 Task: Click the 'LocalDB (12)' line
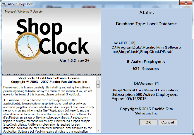pyautogui.click(x=123, y=43)
